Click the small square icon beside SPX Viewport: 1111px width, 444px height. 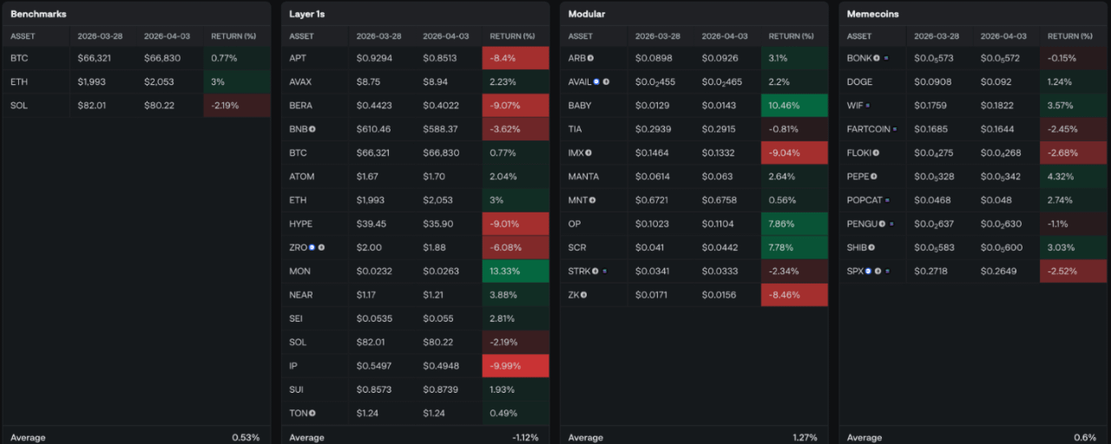pos(887,271)
